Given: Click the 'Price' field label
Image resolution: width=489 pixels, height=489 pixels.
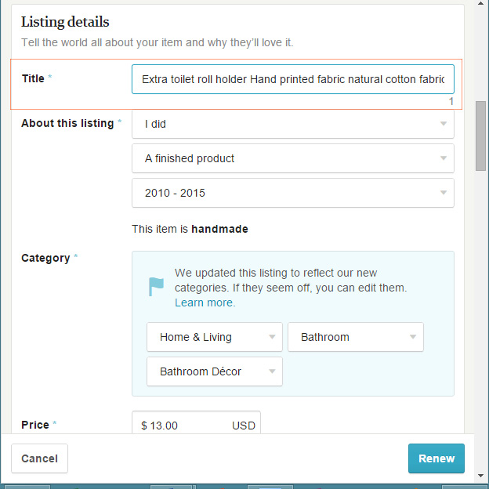Looking at the screenshot, I should [x=35, y=425].
